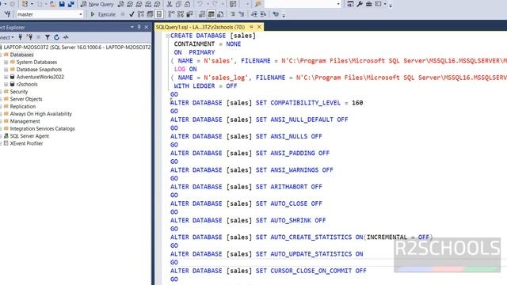Click the Toolbox icon in top toolbar

368,4
